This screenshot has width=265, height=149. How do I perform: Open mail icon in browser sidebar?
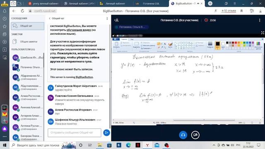(5, 114)
